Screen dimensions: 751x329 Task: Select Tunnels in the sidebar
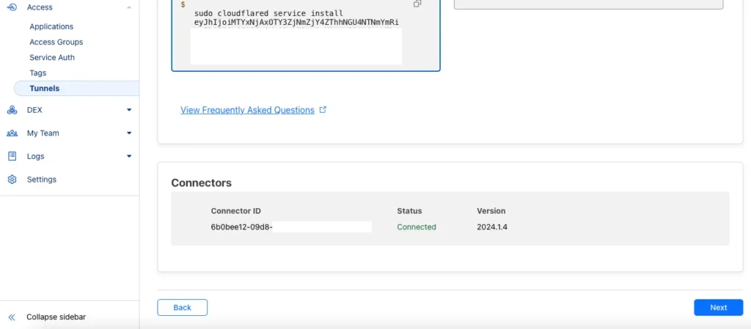[x=76, y=89]
